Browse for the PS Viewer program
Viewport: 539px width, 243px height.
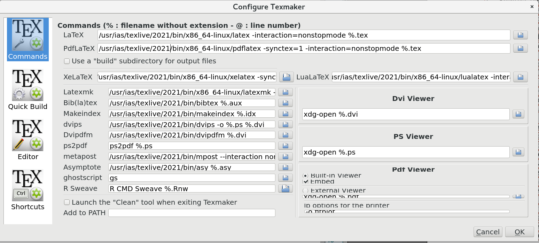[518, 152]
